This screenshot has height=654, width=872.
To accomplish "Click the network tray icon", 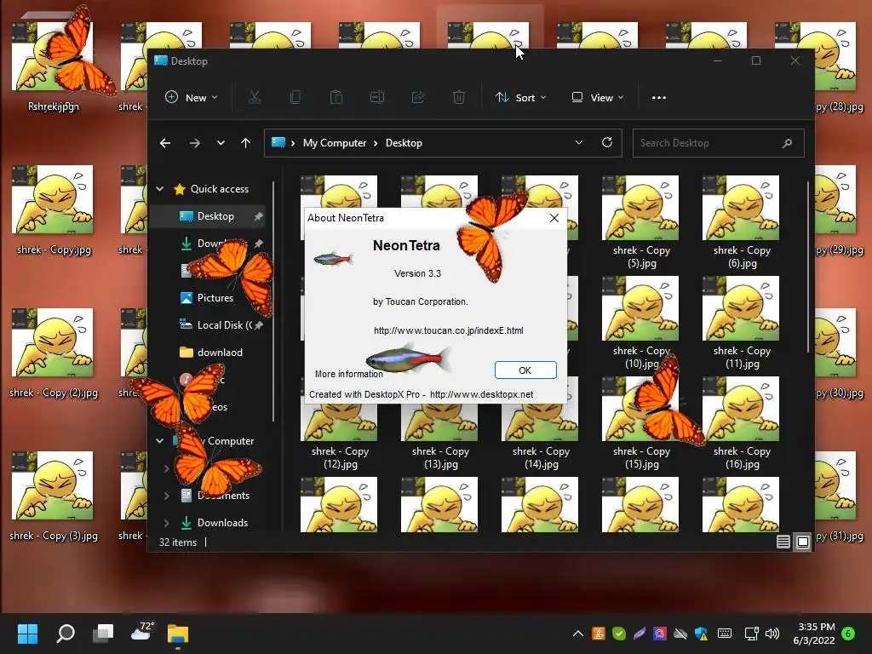I will (x=751, y=634).
